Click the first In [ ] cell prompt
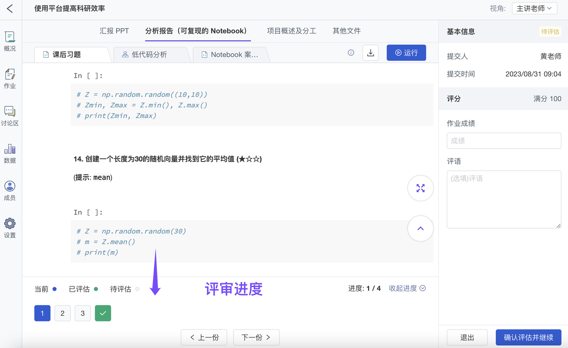 coord(88,76)
